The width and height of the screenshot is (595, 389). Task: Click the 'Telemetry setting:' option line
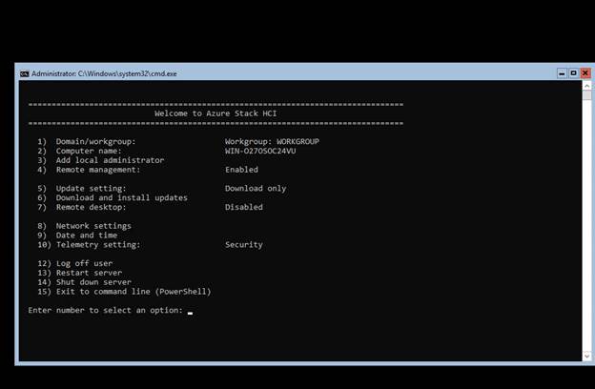(x=89, y=245)
